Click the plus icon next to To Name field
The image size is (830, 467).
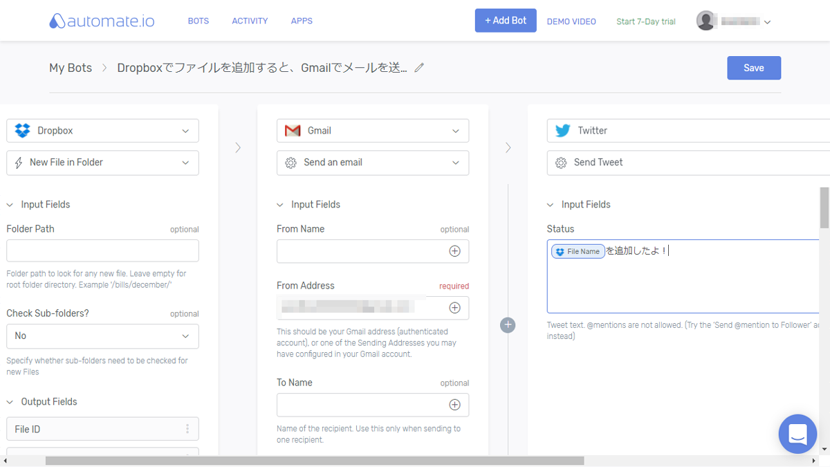455,405
